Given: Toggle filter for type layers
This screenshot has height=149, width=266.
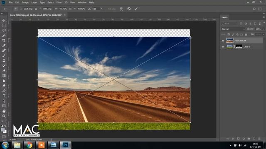Looking at the screenshot, I should 251,24.
